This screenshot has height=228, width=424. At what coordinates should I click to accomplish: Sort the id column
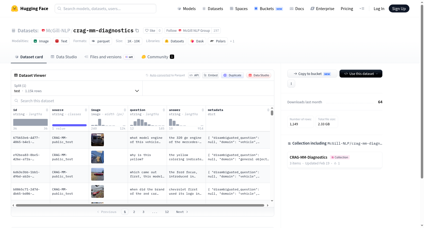click(x=47, y=110)
